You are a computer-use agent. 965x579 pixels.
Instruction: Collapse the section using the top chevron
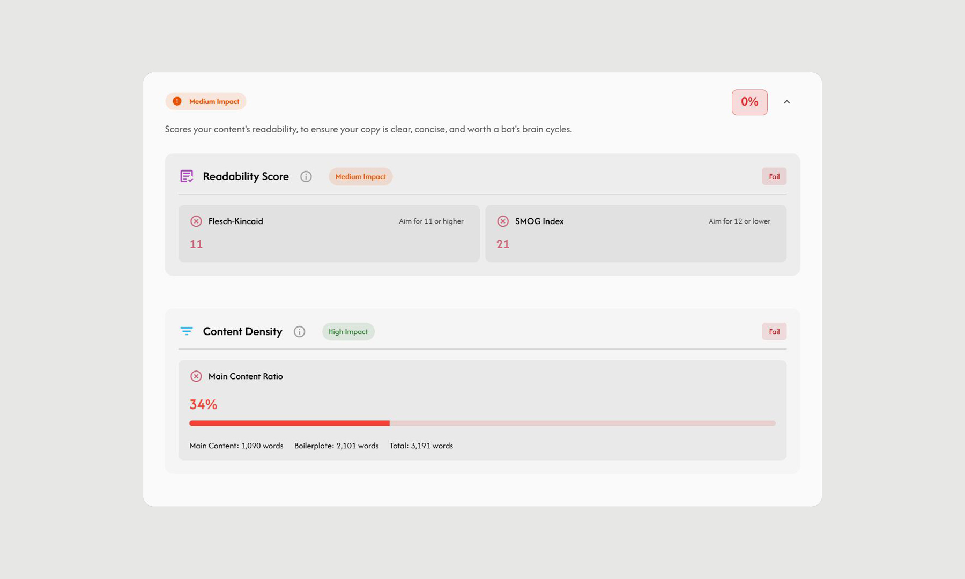point(786,102)
